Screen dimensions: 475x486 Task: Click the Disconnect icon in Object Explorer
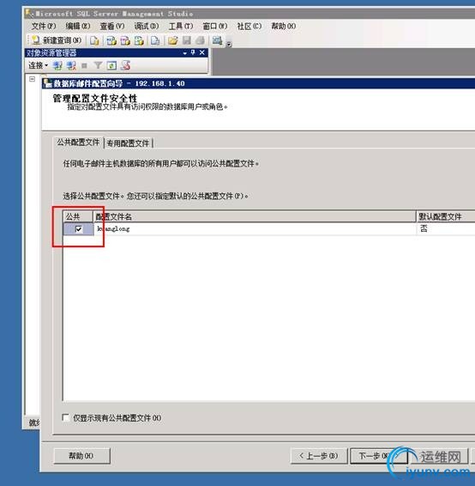coord(71,65)
